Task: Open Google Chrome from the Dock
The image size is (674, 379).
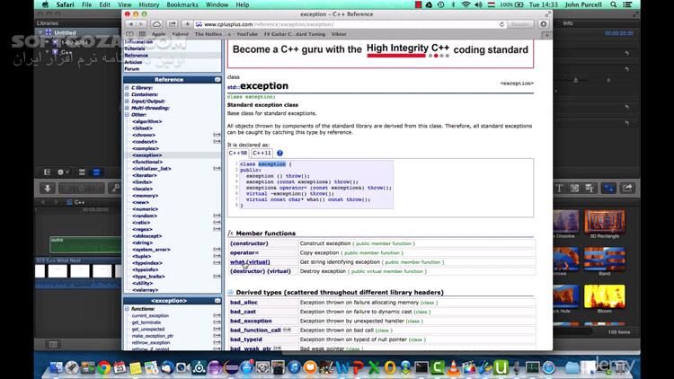Action: (x=104, y=366)
